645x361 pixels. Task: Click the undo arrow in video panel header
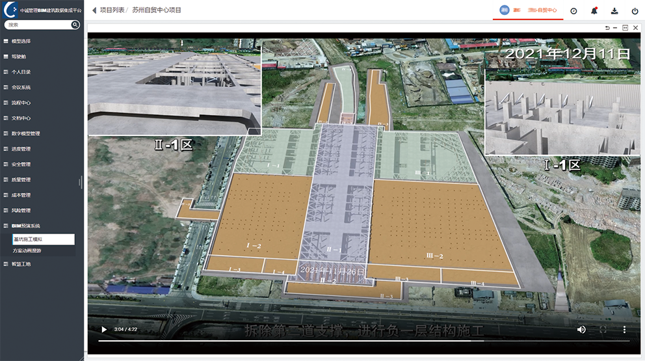pyautogui.click(x=607, y=28)
